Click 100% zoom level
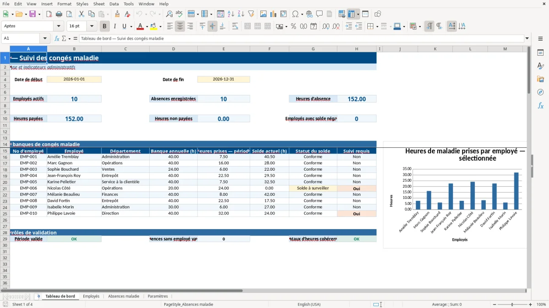The width and height of the screenshot is (549, 308). coord(541,304)
